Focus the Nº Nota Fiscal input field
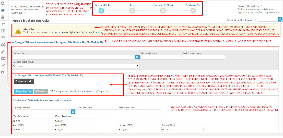 pos(161,57)
